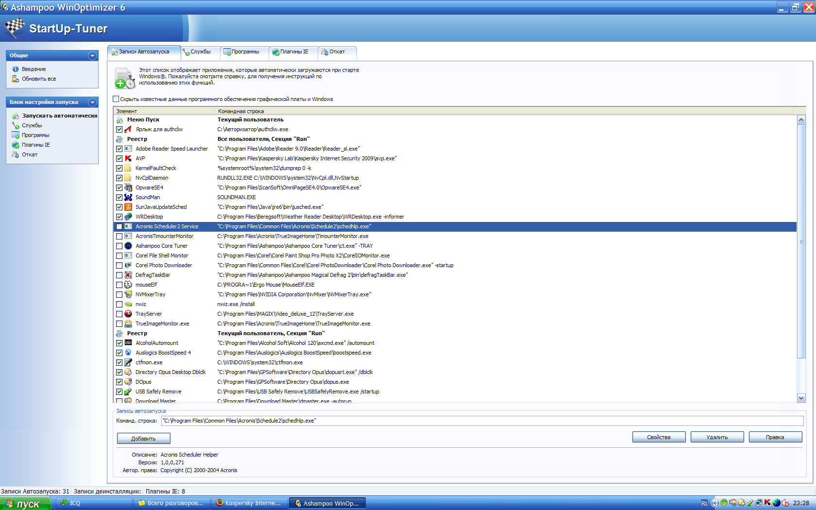Open the Windows пуск Start button
The image size is (816, 510).
pyautogui.click(x=25, y=504)
